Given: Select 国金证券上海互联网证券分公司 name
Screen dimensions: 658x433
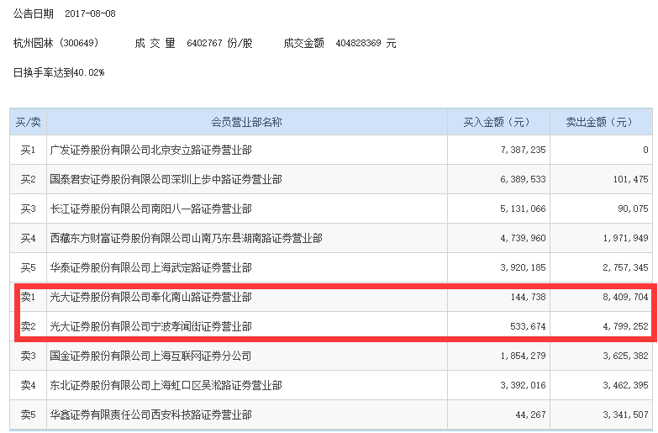Looking at the screenshot, I should (x=151, y=356).
